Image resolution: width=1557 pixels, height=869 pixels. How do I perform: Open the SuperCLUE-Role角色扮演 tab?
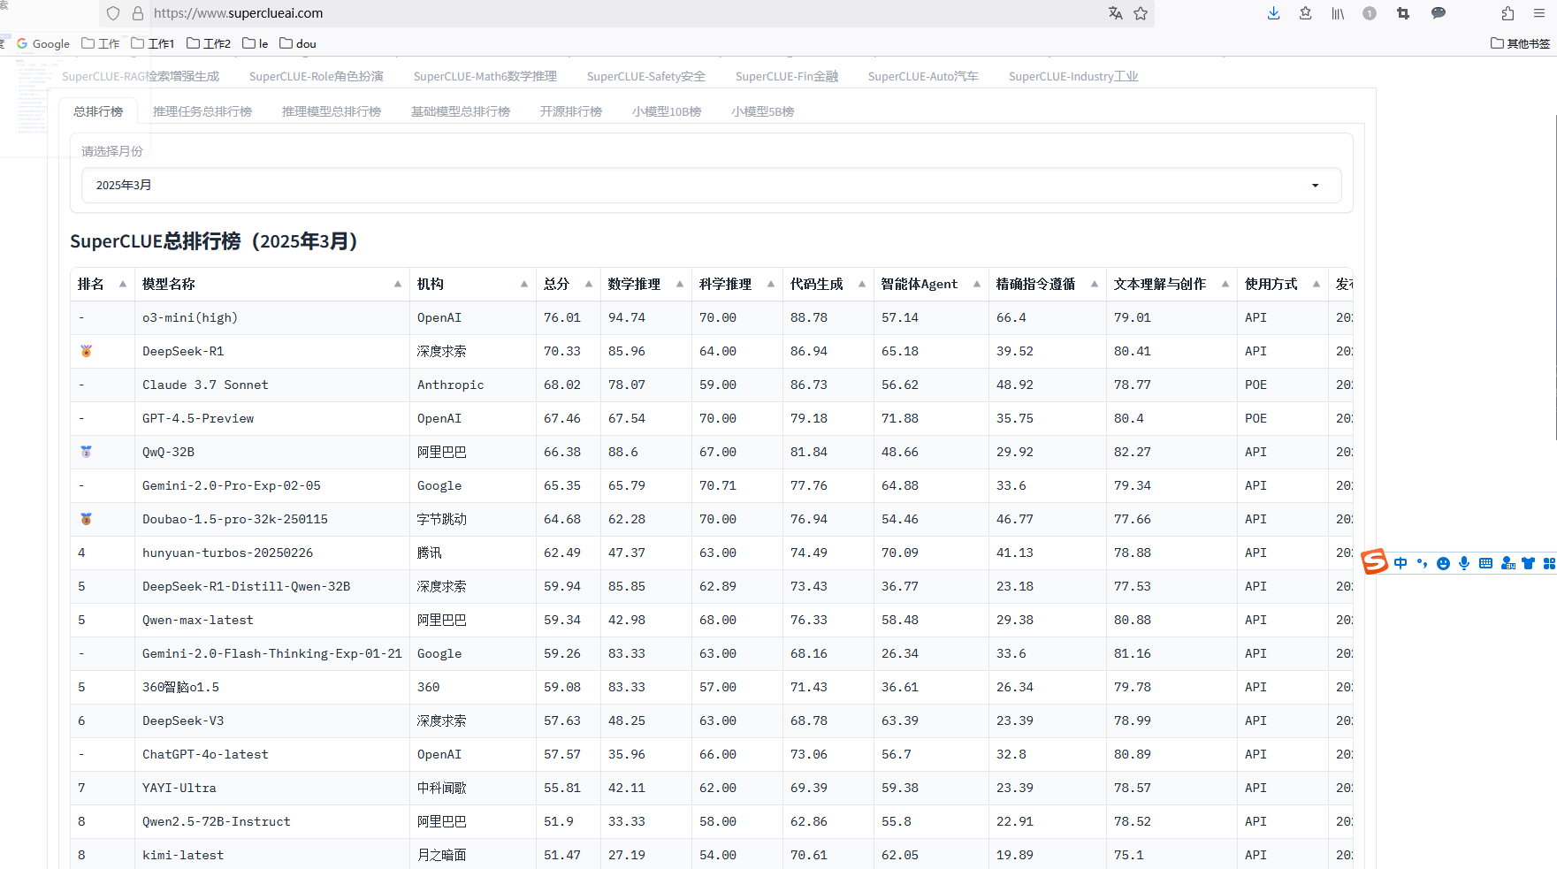click(316, 77)
